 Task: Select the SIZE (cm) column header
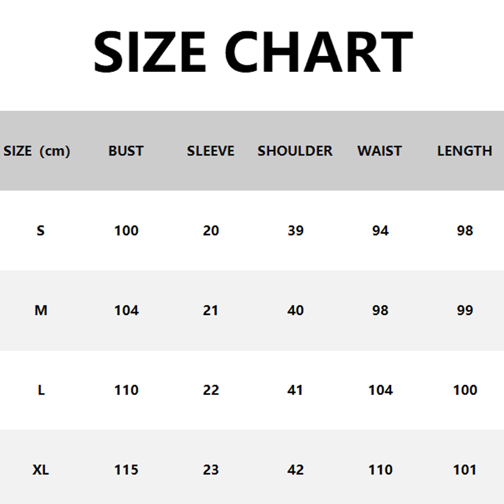tap(37, 151)
